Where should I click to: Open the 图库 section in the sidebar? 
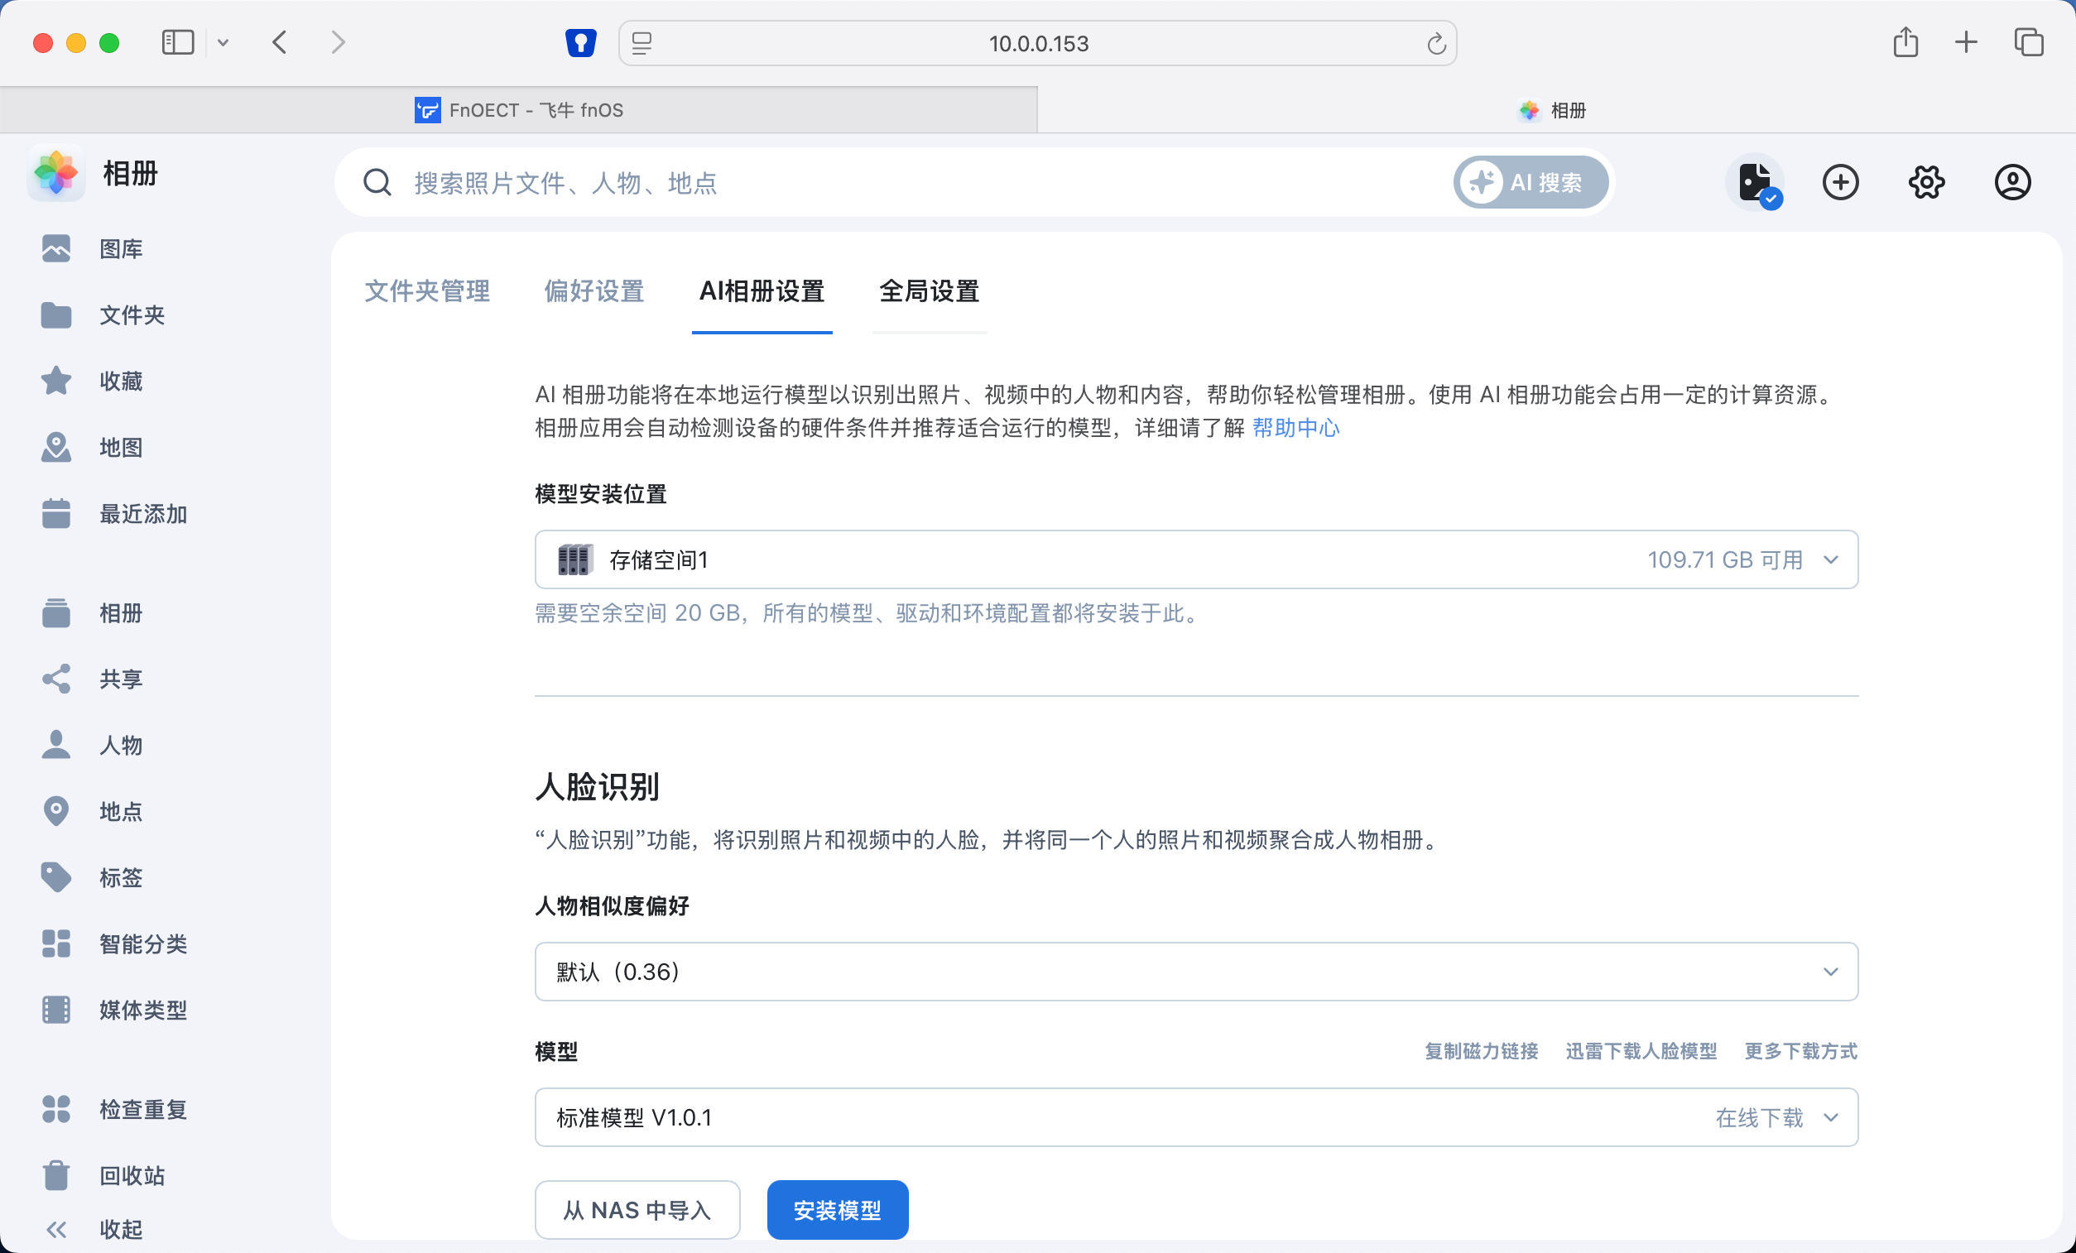(x=121, y=248)
